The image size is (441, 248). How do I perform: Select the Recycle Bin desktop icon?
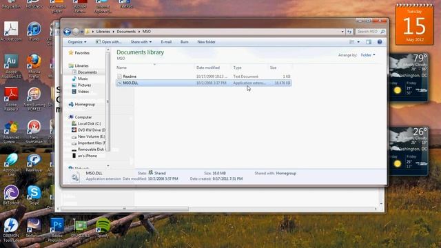pyautogui.click(x=11, y=5)
